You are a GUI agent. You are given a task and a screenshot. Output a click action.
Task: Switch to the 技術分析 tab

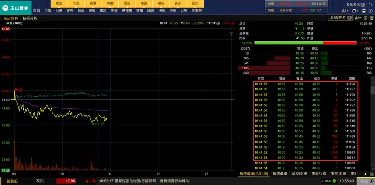pos(30,18)
